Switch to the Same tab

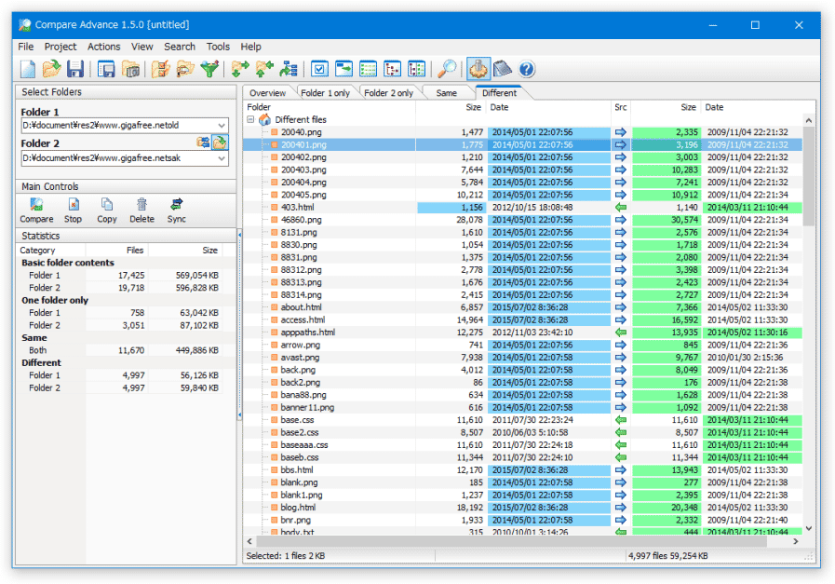click(446, 93)
